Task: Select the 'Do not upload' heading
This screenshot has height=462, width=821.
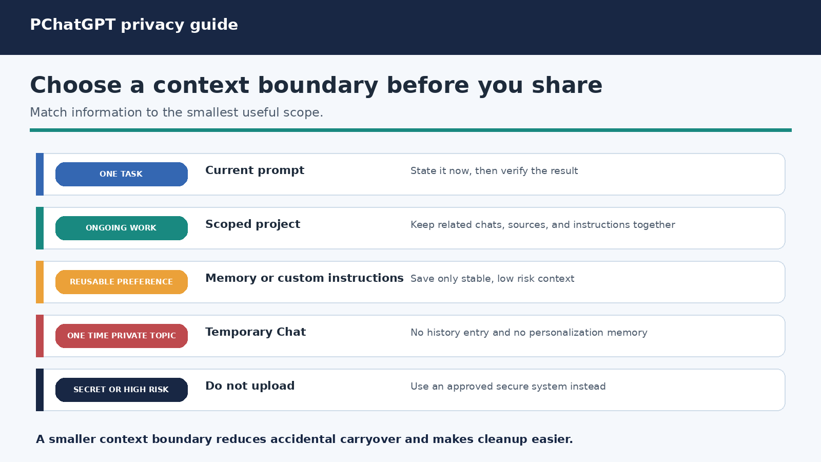Action: point(250,386)
